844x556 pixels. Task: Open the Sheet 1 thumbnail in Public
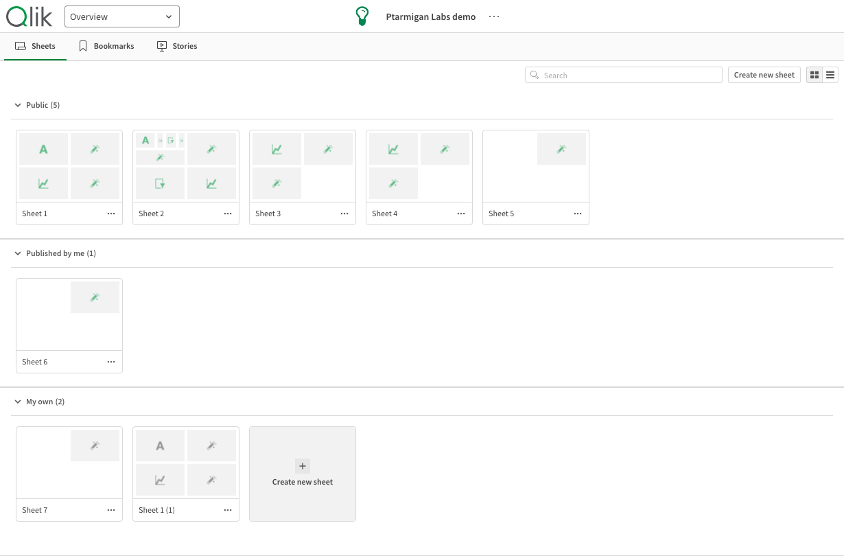(69, 166)
